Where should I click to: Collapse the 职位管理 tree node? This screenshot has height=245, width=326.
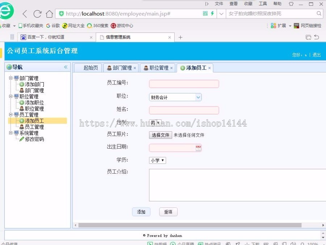click(x=11, y=96)
